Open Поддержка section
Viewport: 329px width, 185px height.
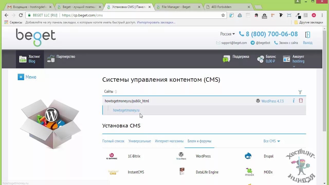236,59
